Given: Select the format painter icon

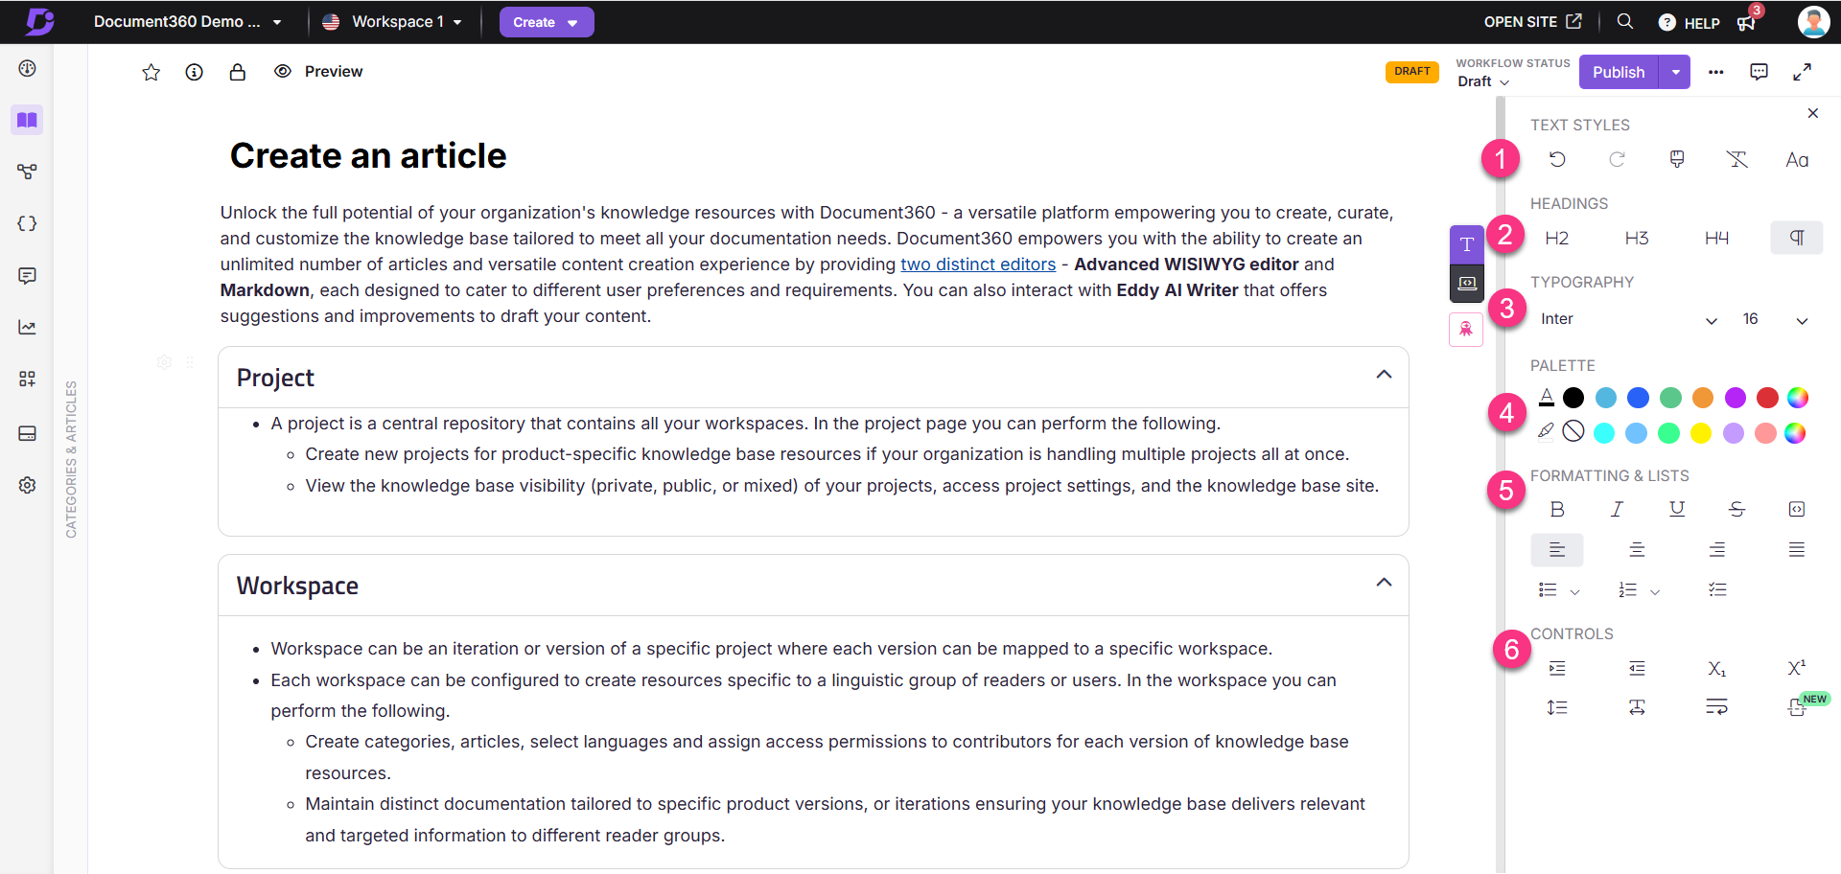Looking at the screenshot, I should pyautogui.click(x=1677, y=159).
